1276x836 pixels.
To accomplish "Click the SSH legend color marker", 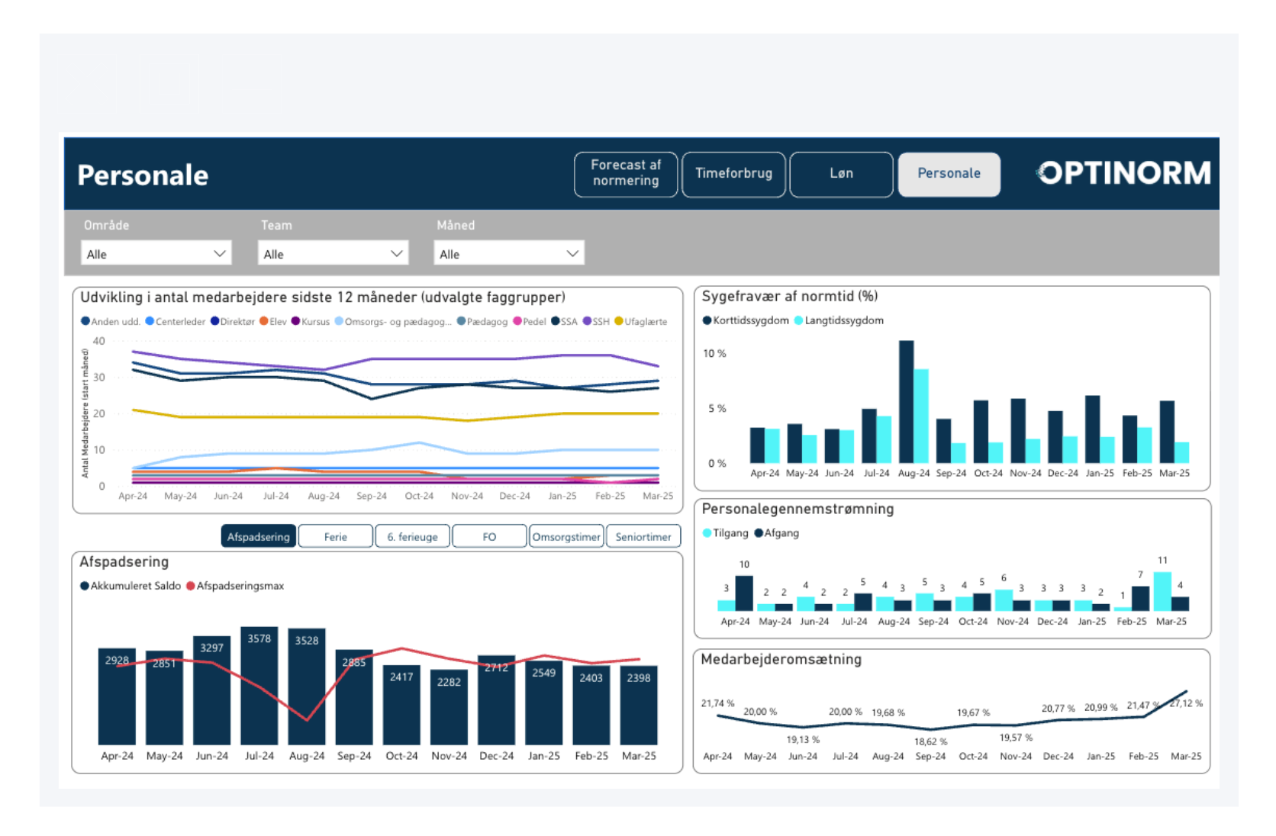I will 587,322.
